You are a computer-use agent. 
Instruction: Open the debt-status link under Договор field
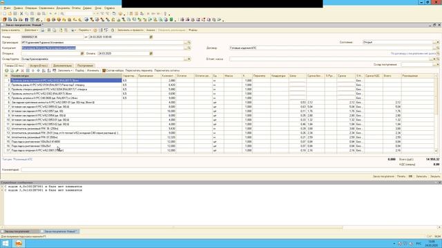[413, 54]
